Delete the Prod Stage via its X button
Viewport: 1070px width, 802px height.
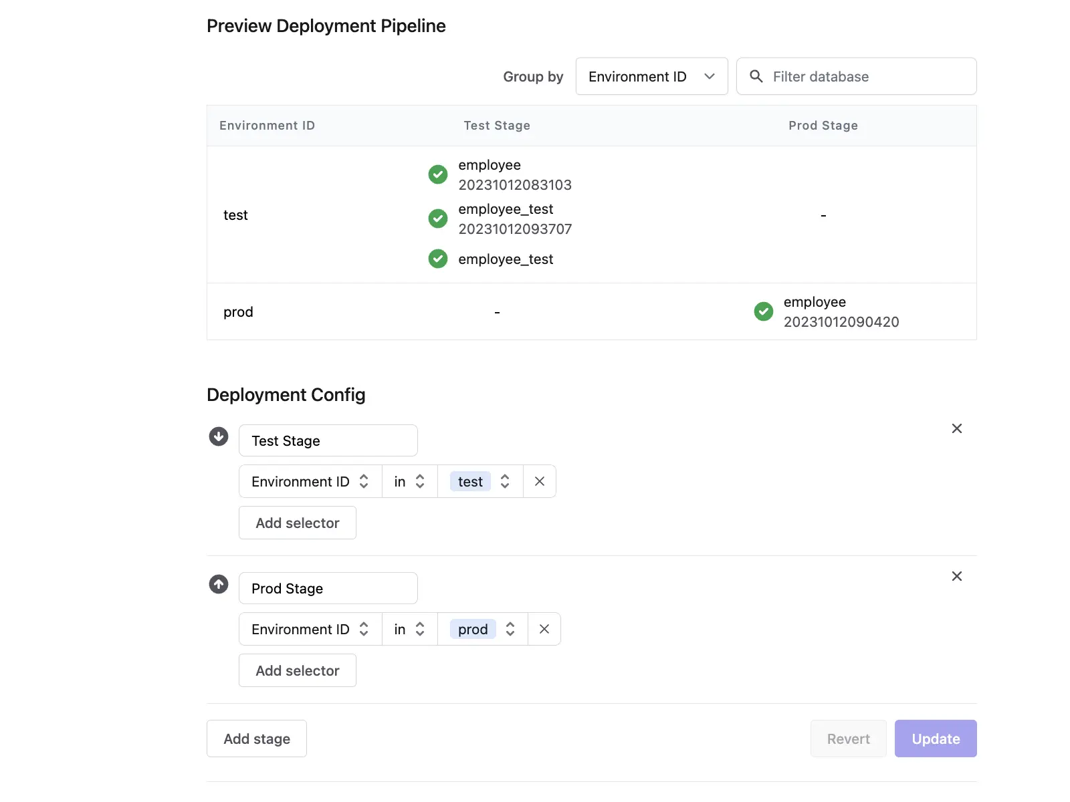point(957,576)
